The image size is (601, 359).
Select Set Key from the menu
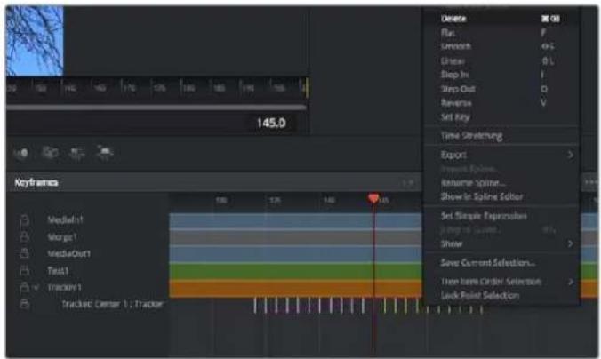click(x=455, y=117)
